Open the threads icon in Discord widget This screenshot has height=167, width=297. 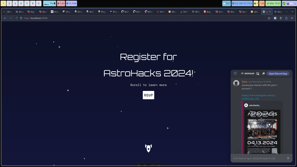pos(258,73)
